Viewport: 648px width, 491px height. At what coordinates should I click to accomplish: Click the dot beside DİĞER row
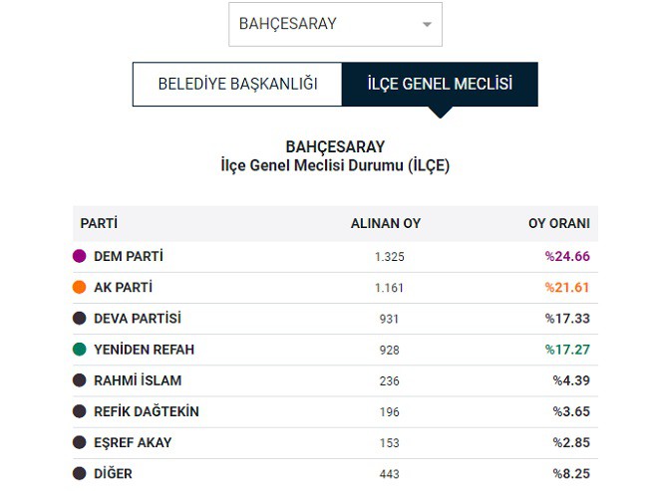pos(80,473)
